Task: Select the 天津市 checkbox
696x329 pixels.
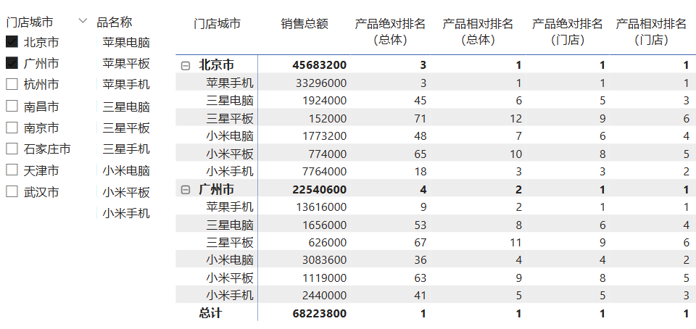Action: coord(12,170)
